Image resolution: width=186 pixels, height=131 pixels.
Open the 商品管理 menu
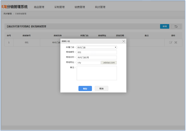39,7
